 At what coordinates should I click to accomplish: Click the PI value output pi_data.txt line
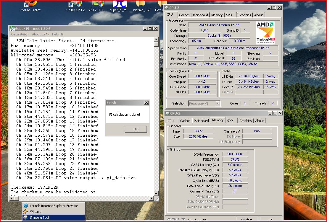[x=76, y=178]
